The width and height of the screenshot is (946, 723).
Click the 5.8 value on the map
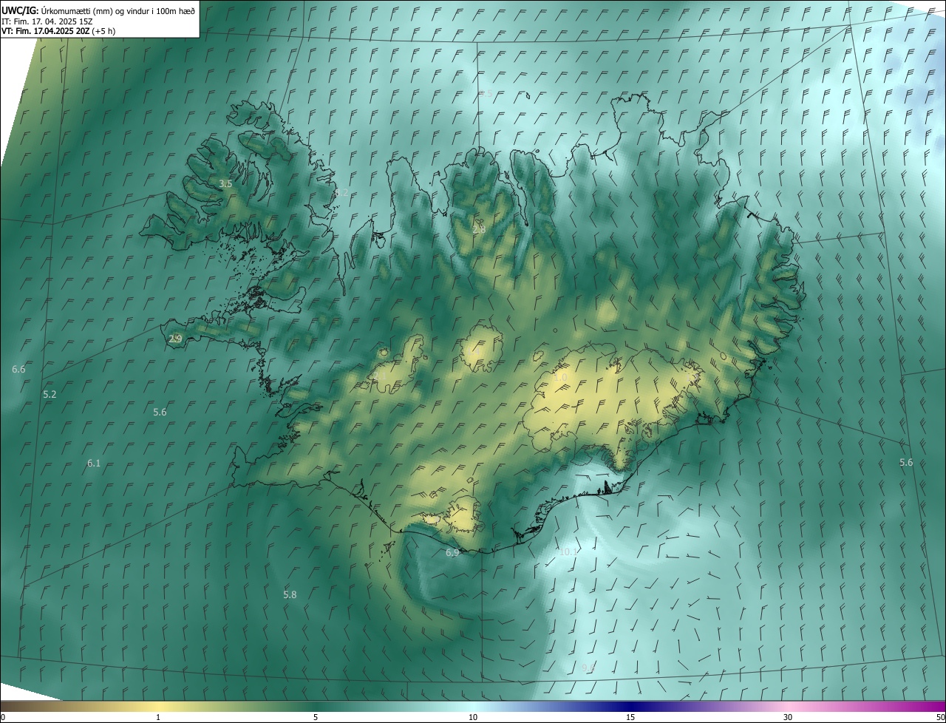[x=290, y=594]
